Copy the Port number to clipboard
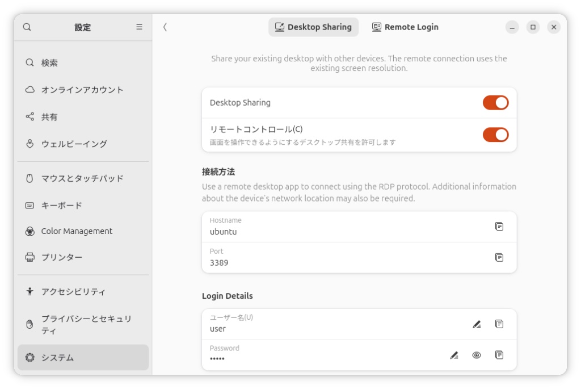This screenshot has width=581, height=389. 499,257
